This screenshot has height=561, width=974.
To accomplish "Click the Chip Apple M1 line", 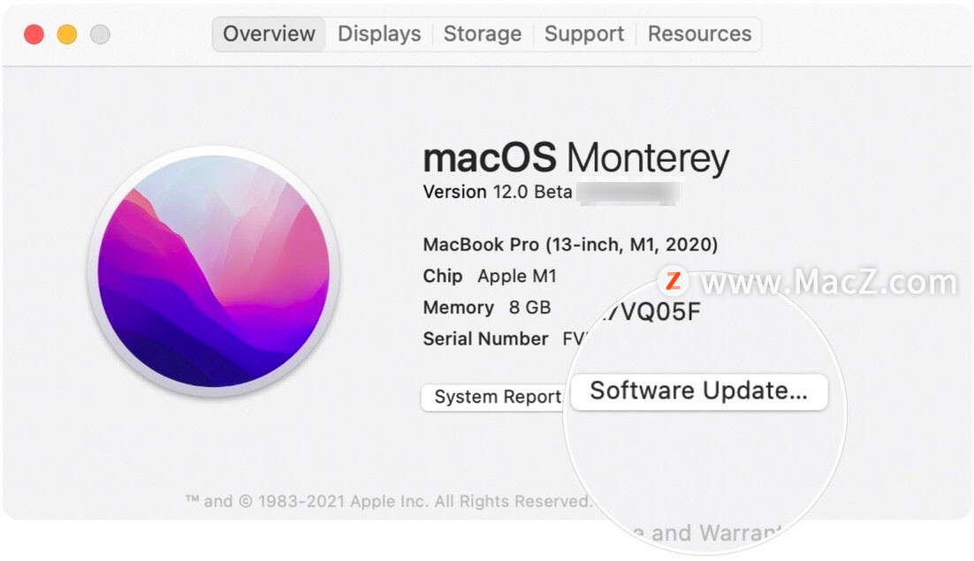I will [x=490, y=277].
